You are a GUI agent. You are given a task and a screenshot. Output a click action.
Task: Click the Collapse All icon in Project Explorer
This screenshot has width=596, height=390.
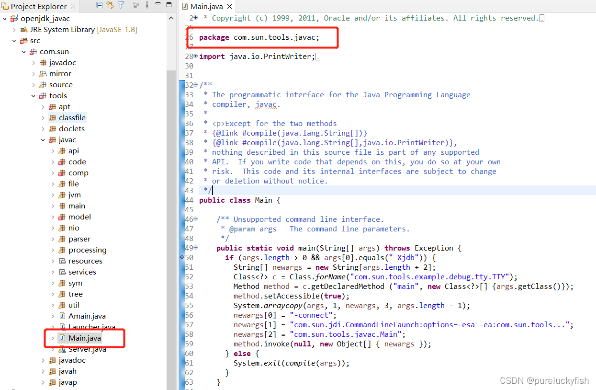pos(99,5)
